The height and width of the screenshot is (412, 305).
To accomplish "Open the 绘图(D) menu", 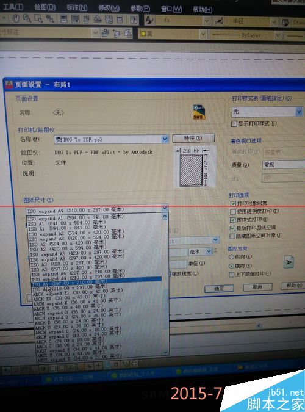I will (45, 7).
